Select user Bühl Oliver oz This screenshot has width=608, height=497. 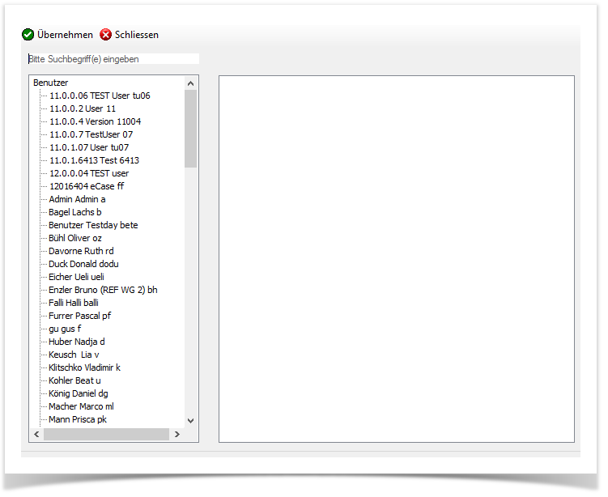pos(74,238)
